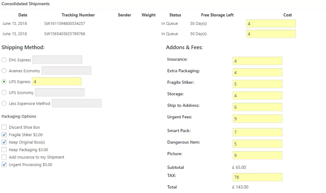Image resolution: width=326 pixels, height=193 pixels.
Task: Disable Urgent Processing $5.00 checkbox
Action: point(4,165)
